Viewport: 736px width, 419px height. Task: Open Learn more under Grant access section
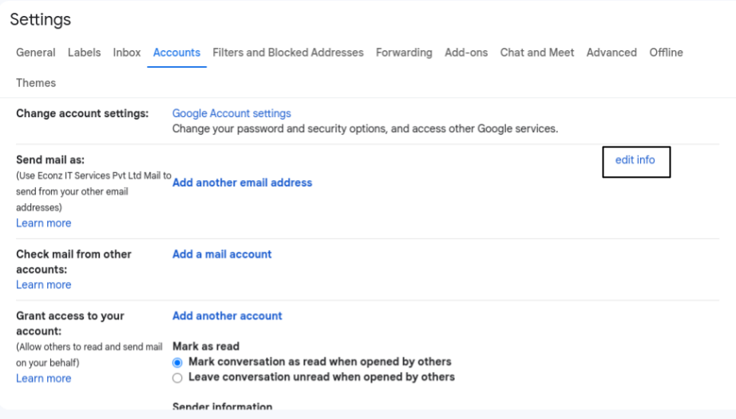pos(44,378)
